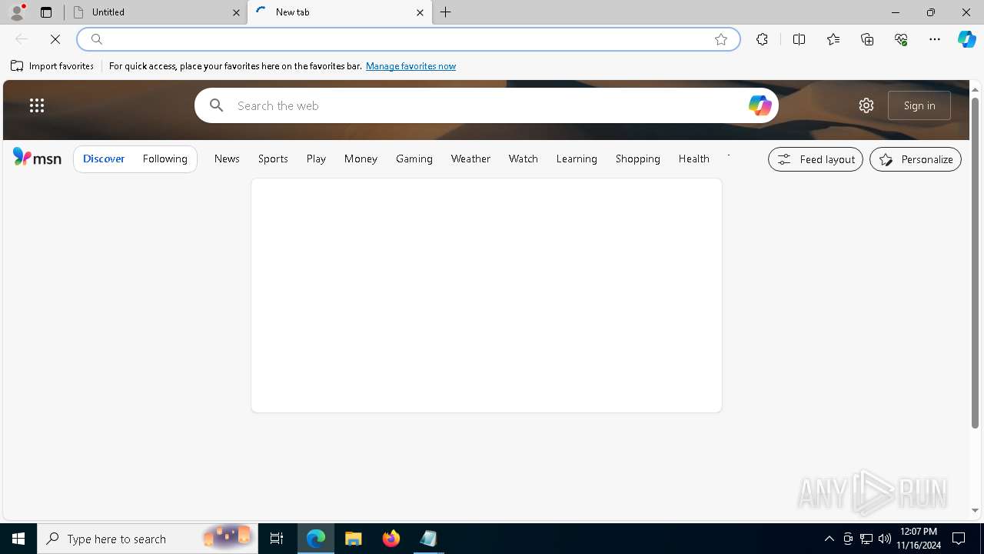The height and width of the screenshot is (554, 984).
Task: Open the browser profile icon
Action: [x=17, y=12]
